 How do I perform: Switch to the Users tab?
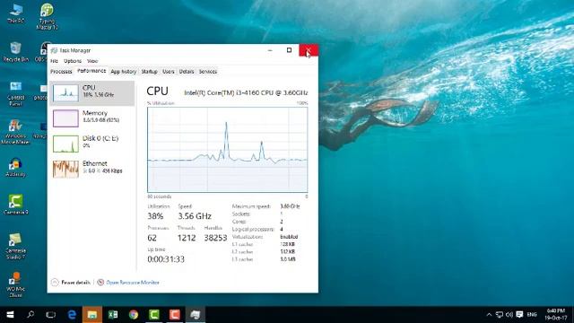coord(169,72)
